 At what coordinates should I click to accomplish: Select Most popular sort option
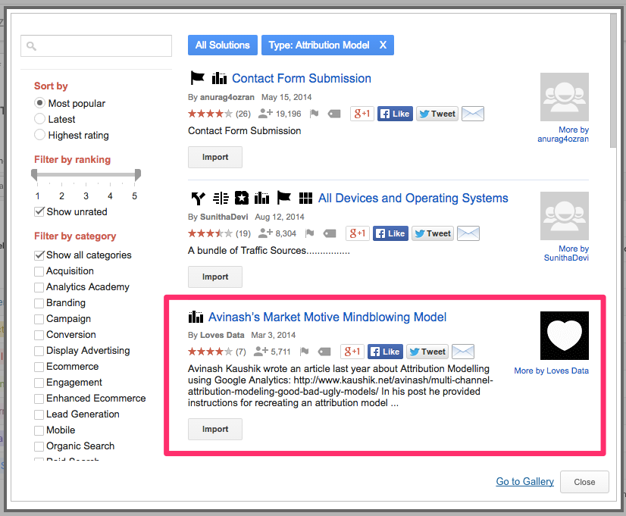pyautogui.click(x=39, y=103)
